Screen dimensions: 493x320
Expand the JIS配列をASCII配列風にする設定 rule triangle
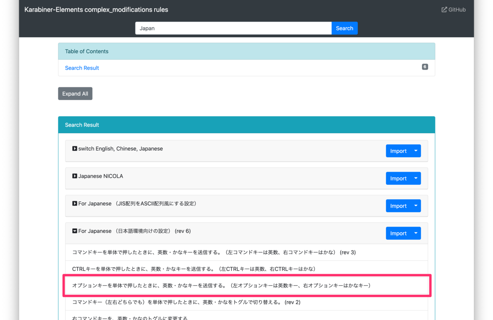pyautogui.click(x=75, y=204)
